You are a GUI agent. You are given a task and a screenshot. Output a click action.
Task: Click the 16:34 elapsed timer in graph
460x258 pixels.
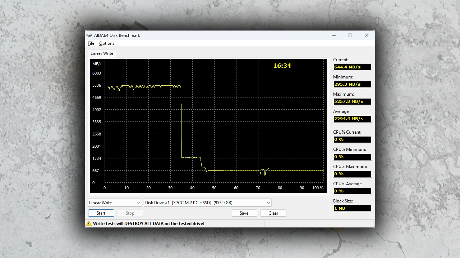pos(282,66)
